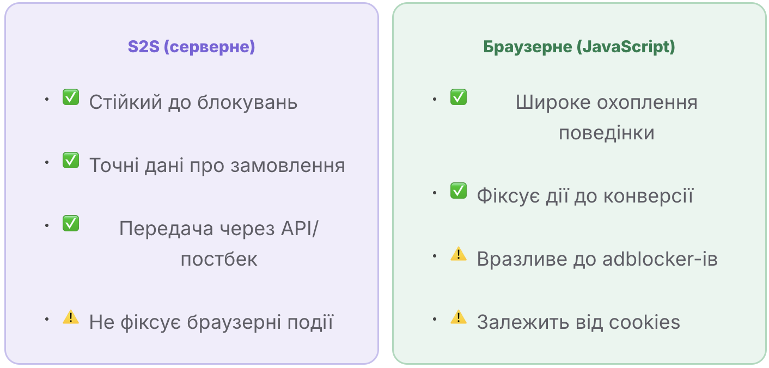Viewport: 769px width, 368px height.
Task: Click green checkmark beside 'Стійкий до блокувань'
Action: pos(71,97)
